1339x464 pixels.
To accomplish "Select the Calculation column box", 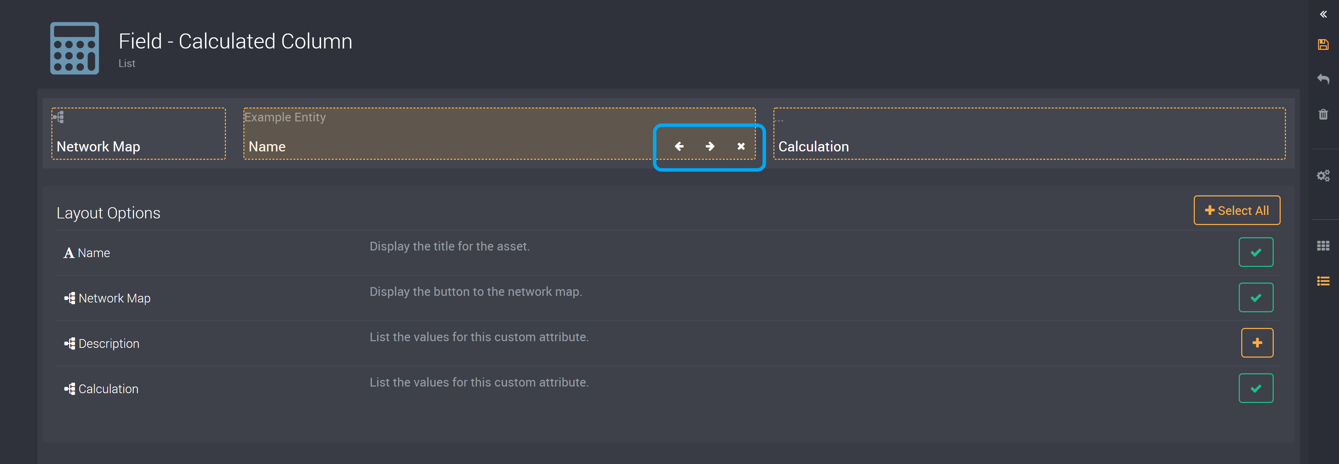I will [x=1029, y=134].
